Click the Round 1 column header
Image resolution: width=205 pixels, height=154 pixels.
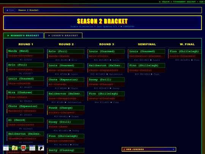click(x=26, y=44)
